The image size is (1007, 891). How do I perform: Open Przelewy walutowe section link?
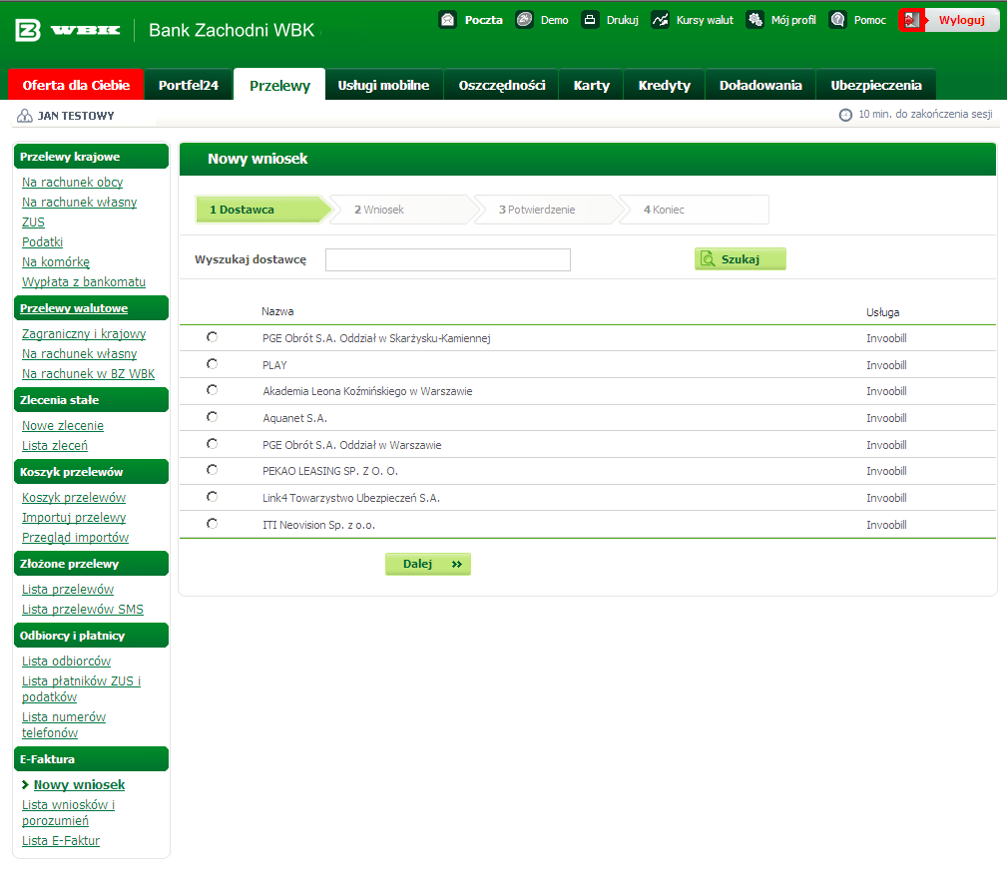click(x=74, y=308)
